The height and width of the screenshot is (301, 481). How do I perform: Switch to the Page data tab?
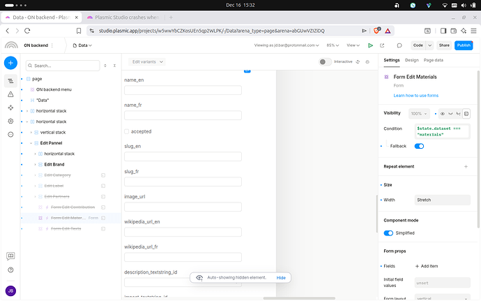433,60
